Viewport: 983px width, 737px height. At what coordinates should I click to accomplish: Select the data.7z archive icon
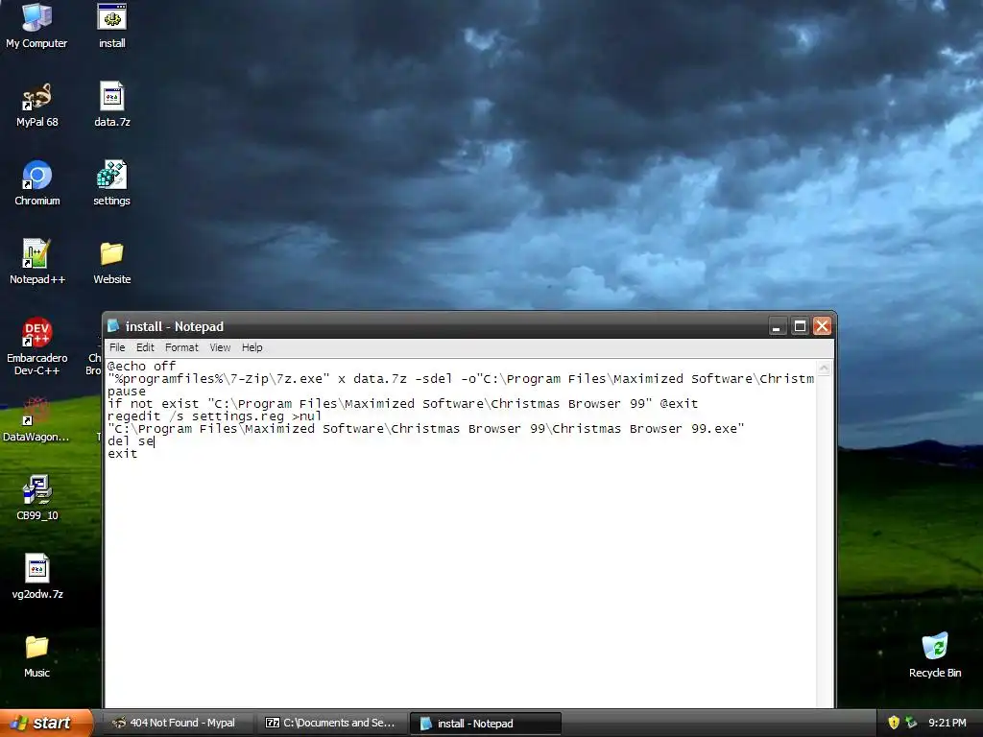click(111, 104)
